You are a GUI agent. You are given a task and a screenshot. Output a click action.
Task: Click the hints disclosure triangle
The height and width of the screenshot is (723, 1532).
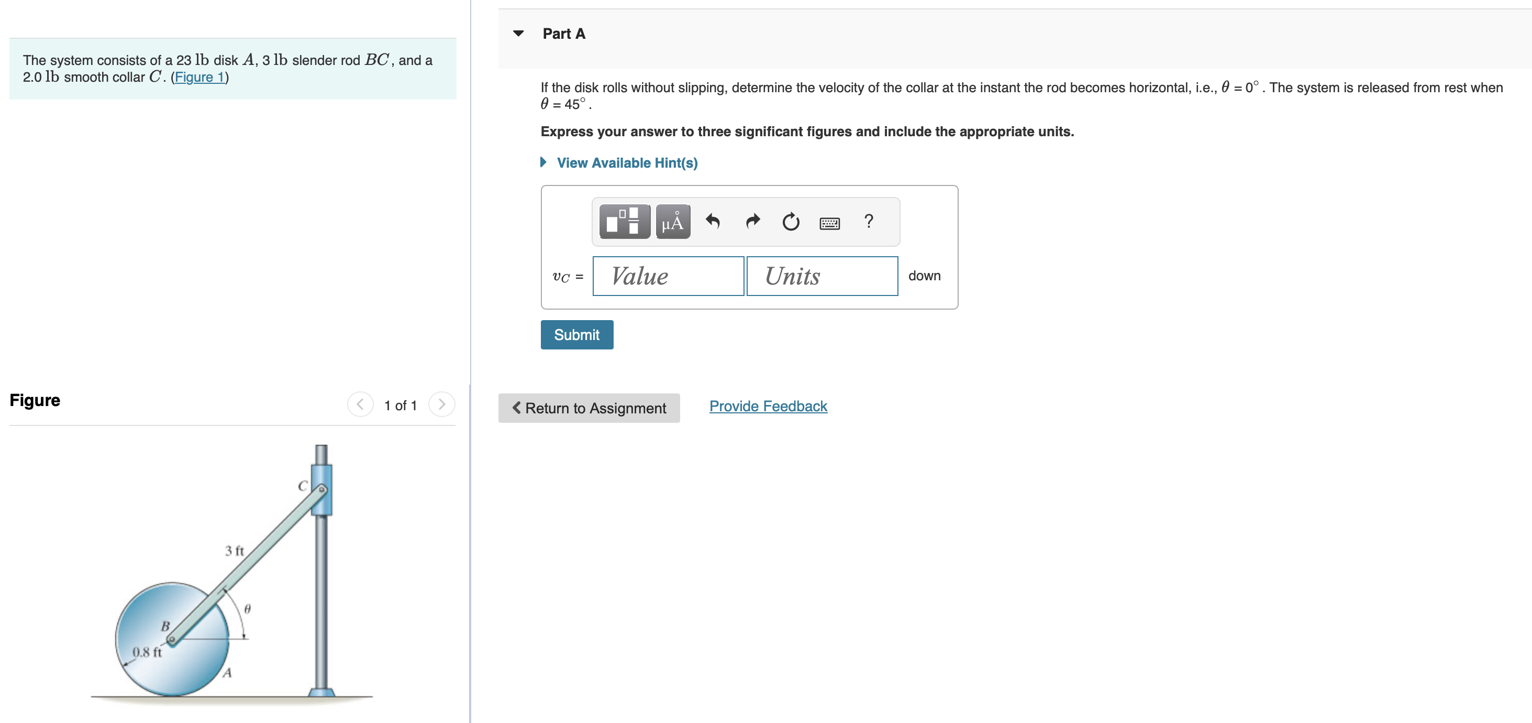point(543,162)
